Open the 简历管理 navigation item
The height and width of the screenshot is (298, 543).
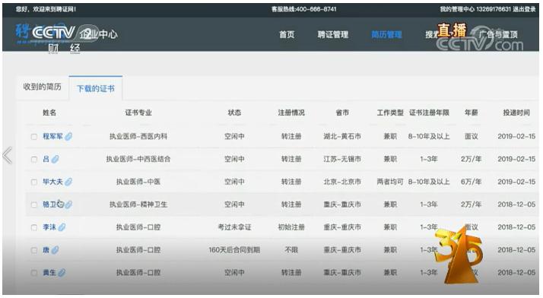pyautogui.click(x=386, y=35)
